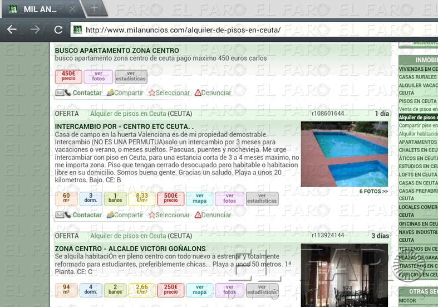
Task: Click the 3 dorm. badge
Action: 91,199
